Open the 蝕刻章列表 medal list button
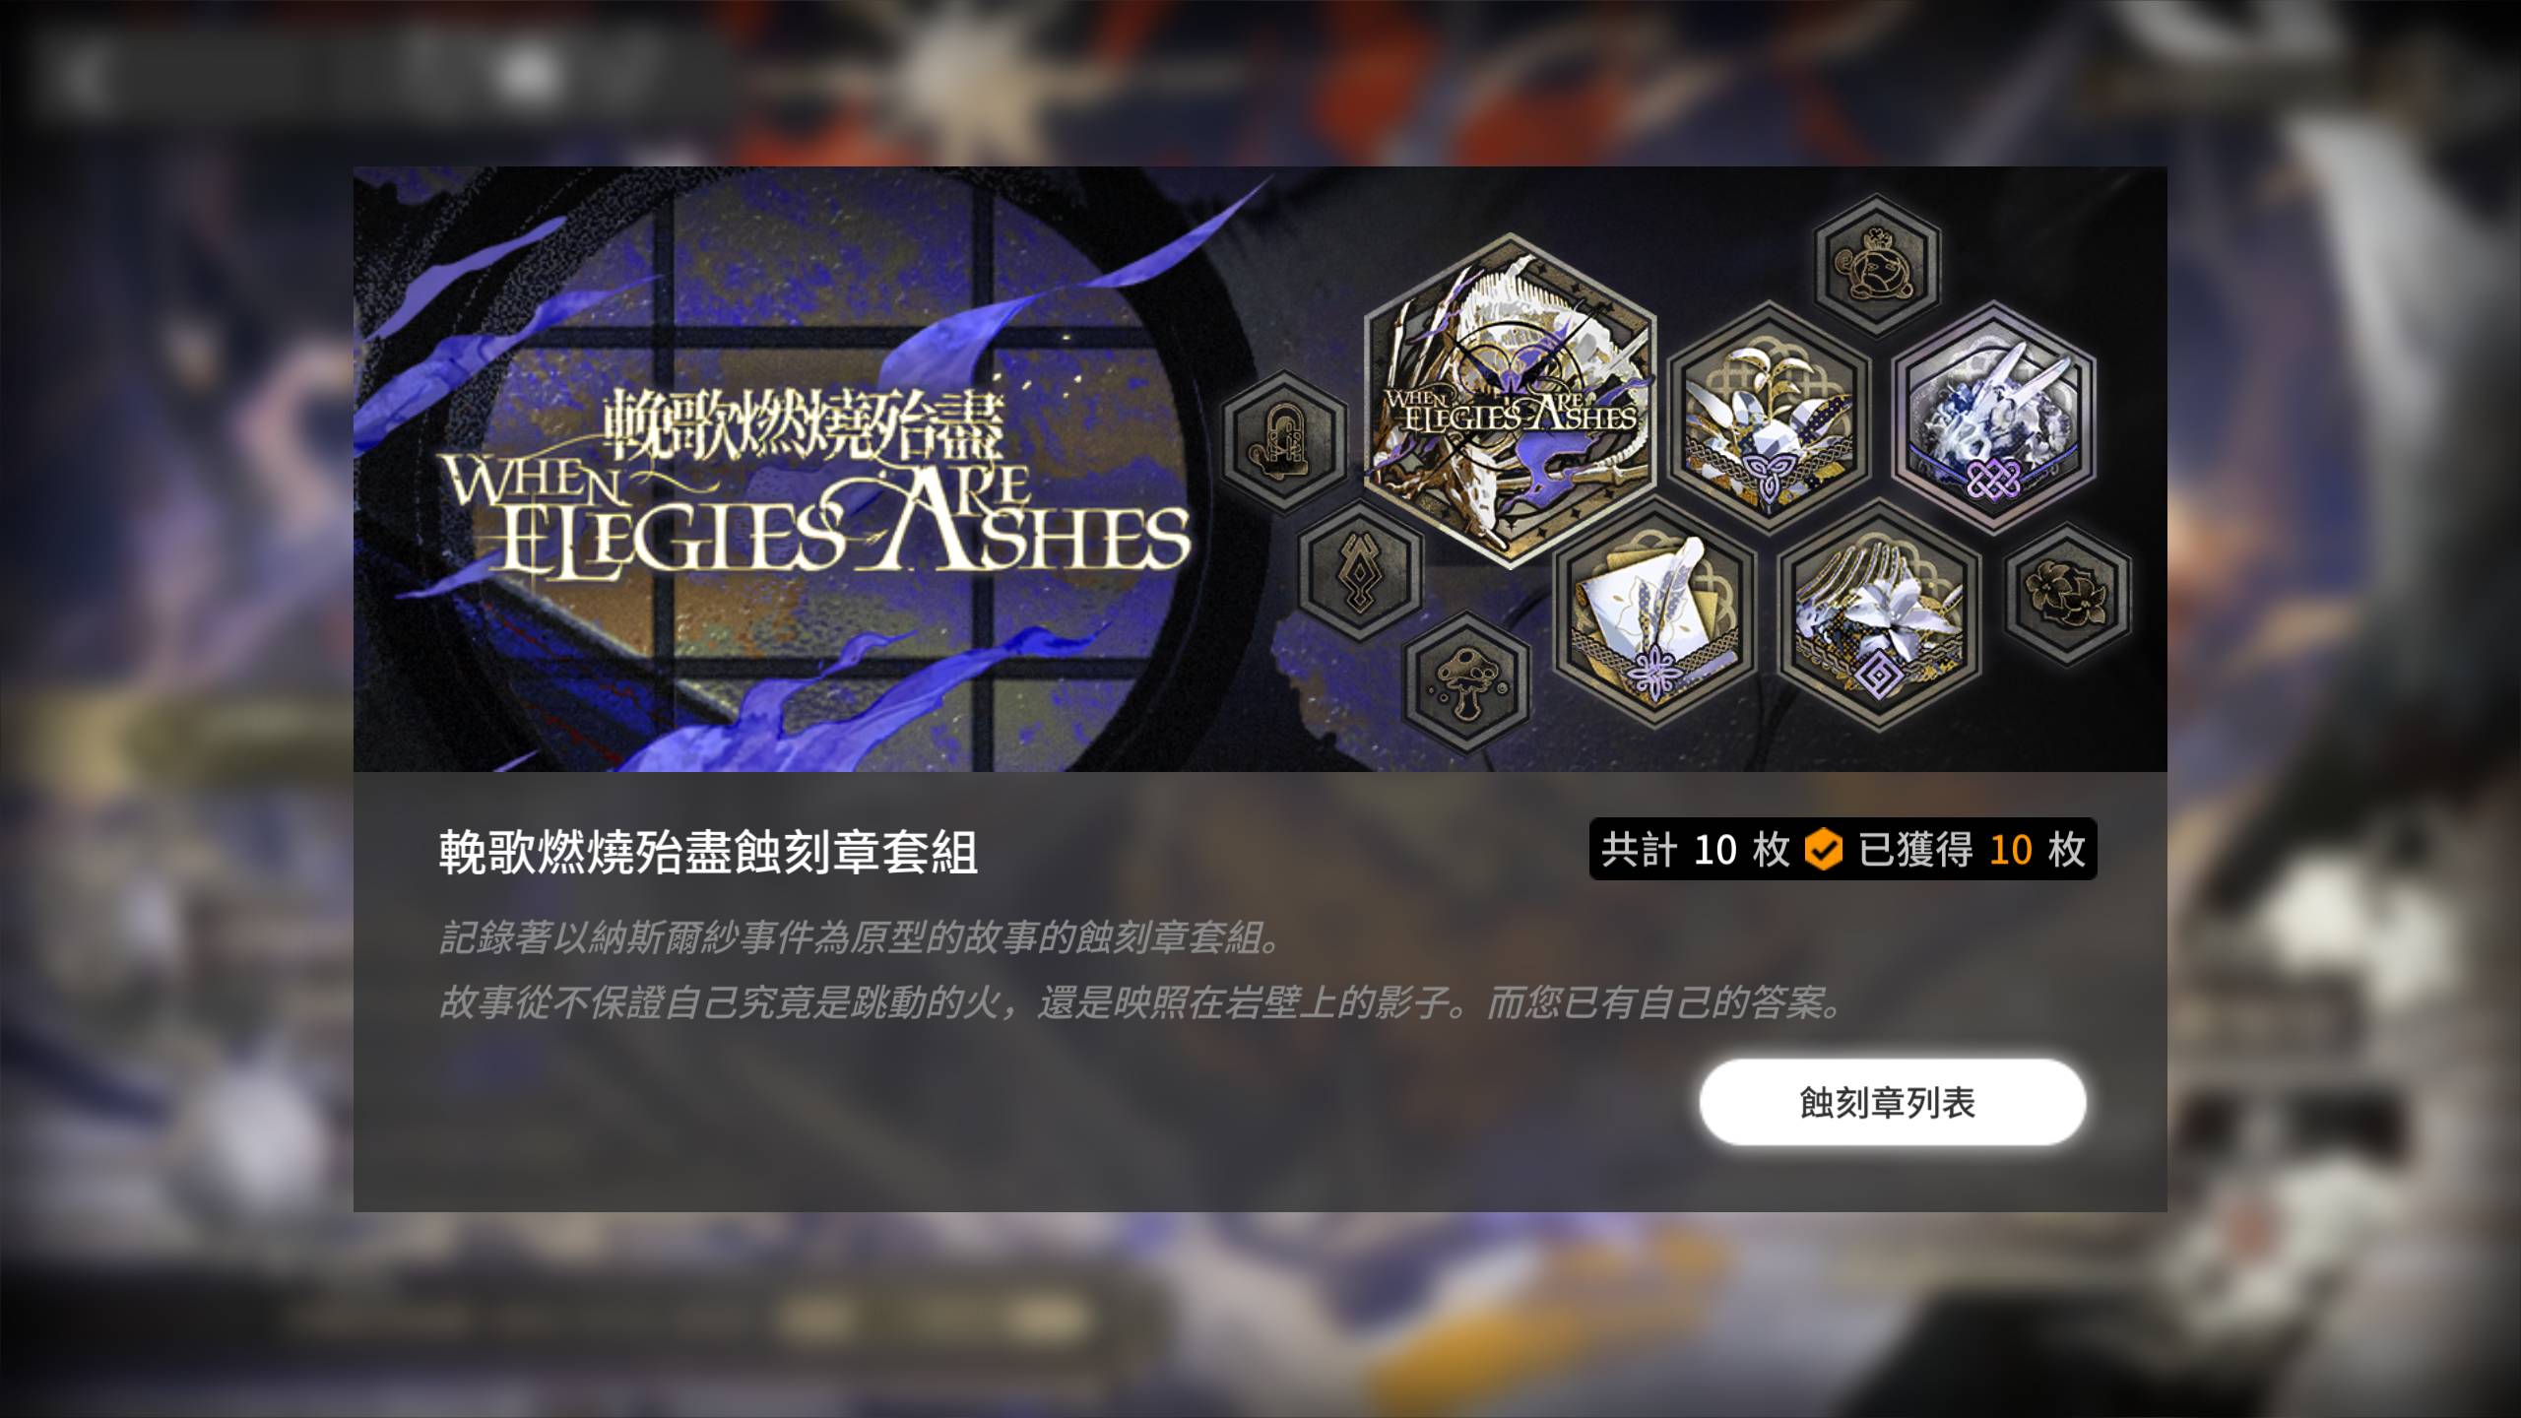This screenshot has width=2521, height=1418. click(x=1892, y=1102)
